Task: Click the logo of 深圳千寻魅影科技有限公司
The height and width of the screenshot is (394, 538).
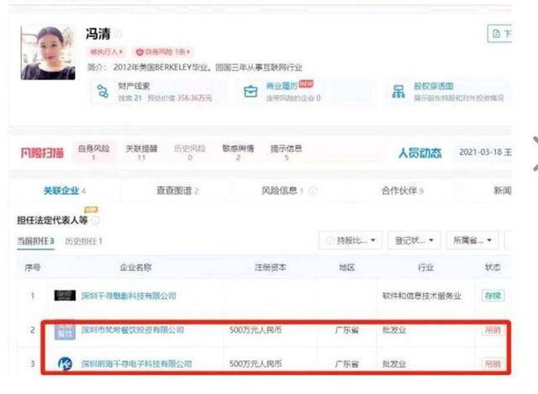Action: 65,296
